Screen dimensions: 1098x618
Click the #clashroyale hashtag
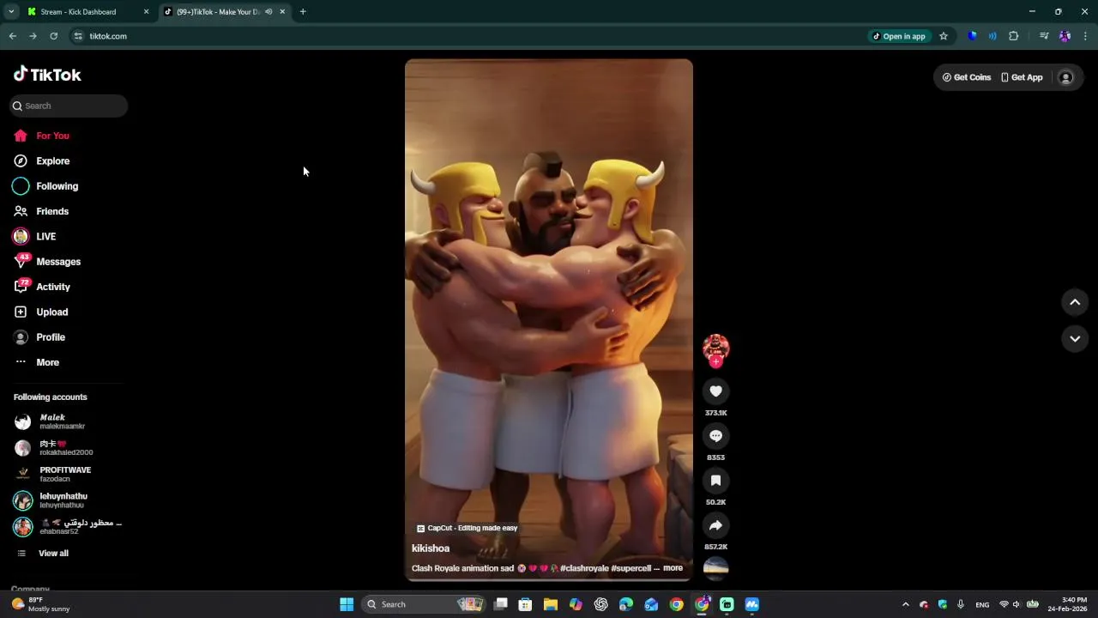pos(584,568)
